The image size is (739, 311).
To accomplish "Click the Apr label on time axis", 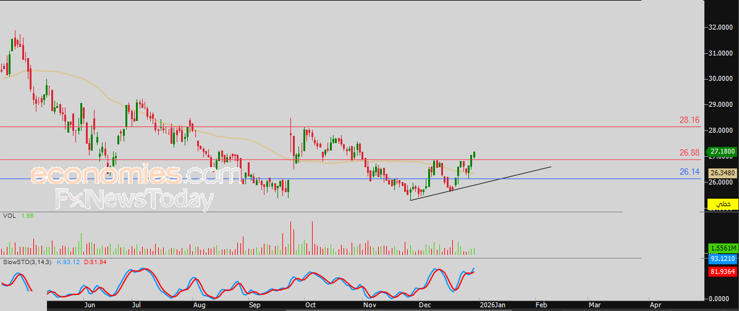I will point(656,305).
